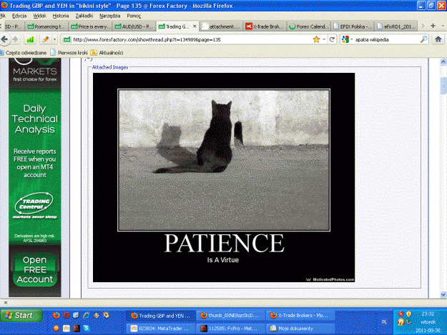447x335 pixels.
Task: Switch to the X-Trade Brok... tab
Action: [265, 26]
